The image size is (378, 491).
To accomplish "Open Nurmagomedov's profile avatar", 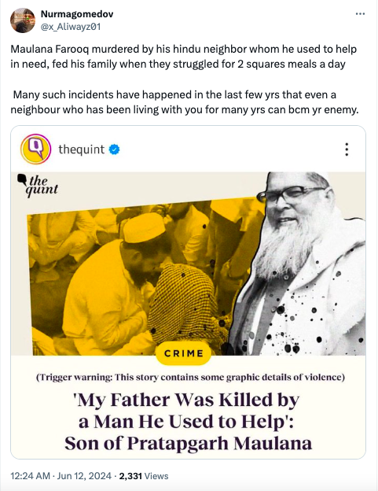I will click(23, 20).
